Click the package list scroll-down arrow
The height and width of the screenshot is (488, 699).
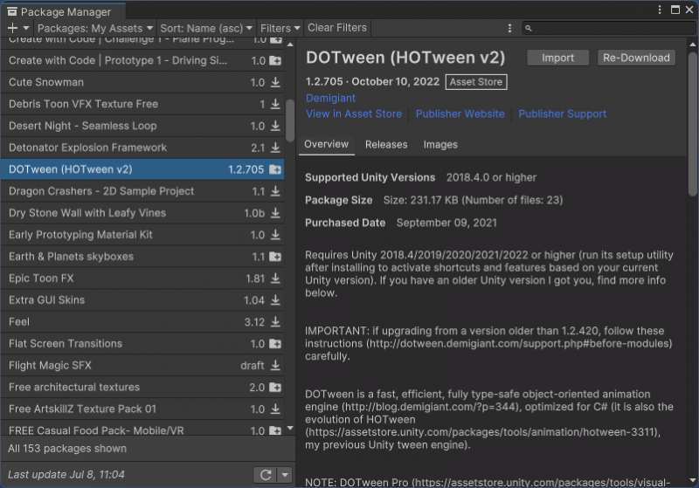point(290,429)
